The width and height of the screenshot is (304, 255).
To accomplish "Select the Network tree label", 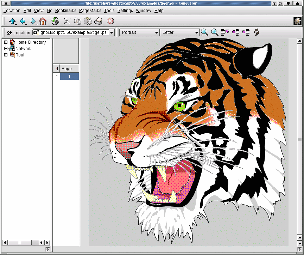I will (x=23, y=48).
